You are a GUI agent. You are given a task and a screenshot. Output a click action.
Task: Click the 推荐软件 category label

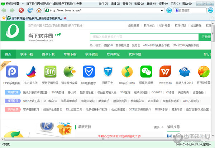point(13,101)
